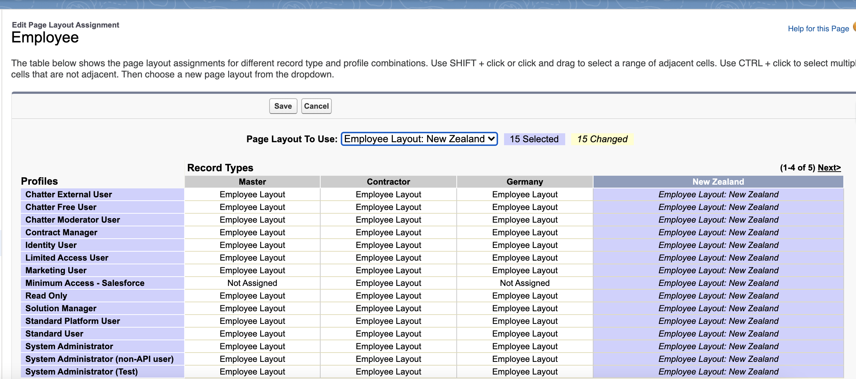
Task: Select the Read Only profile row header
Action: [x=46, y=296]
